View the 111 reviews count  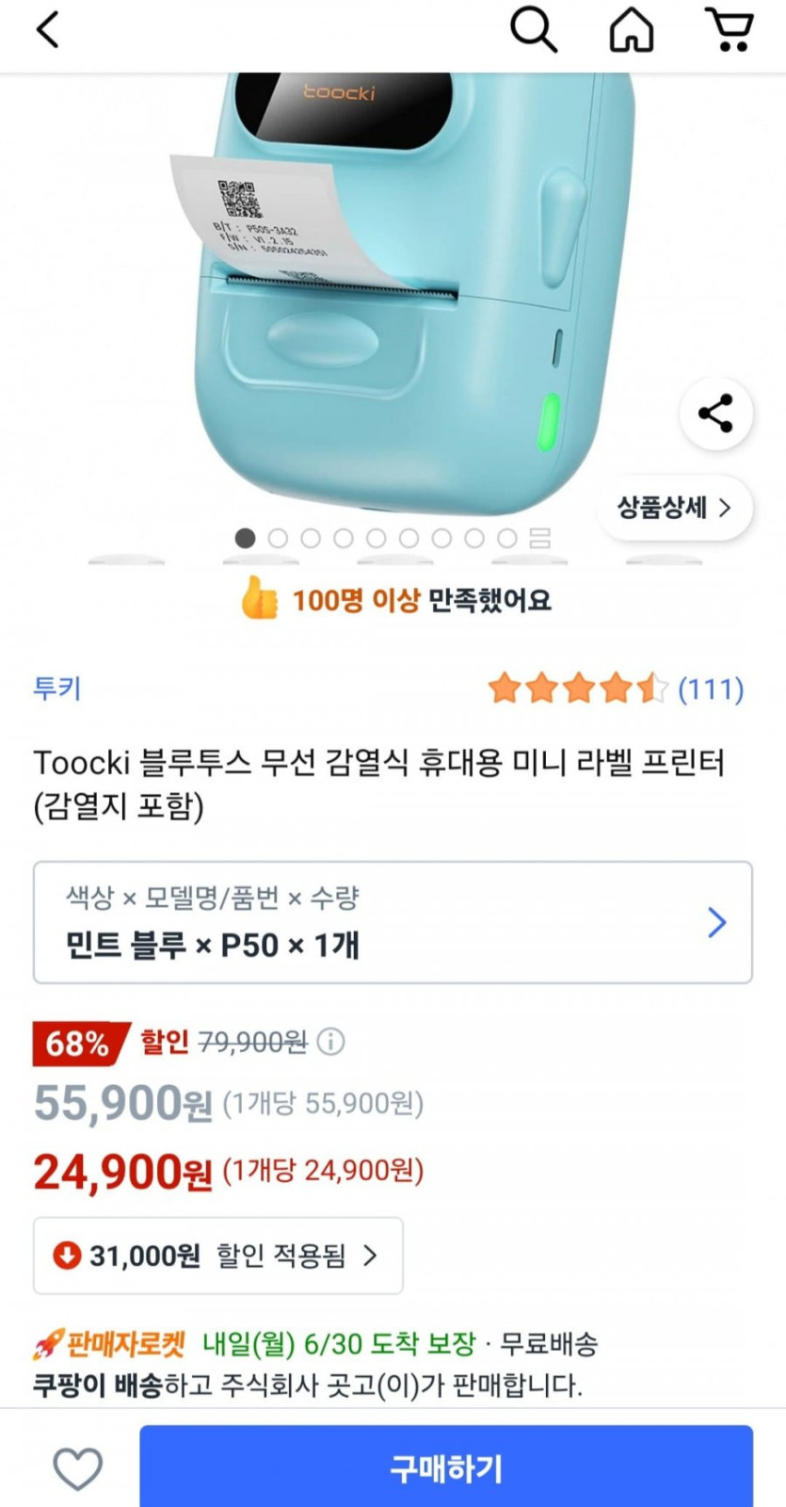711,689
